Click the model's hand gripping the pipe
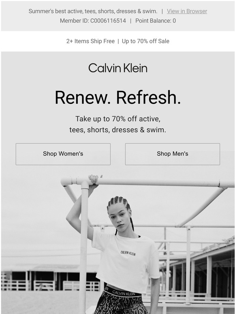Image resolution: width=235 pixels, height=314 pixels. tap(94, 179)
